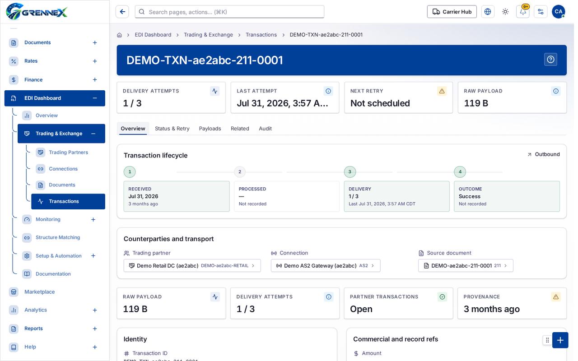Viewport: 578px width, 361px height.
Task: Expand the Monitoring submenu
Action: pos(93,220)
